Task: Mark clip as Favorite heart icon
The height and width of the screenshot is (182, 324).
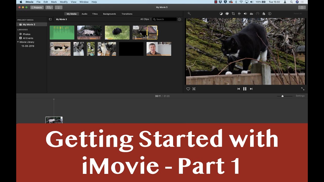Action: coord(188,89)
